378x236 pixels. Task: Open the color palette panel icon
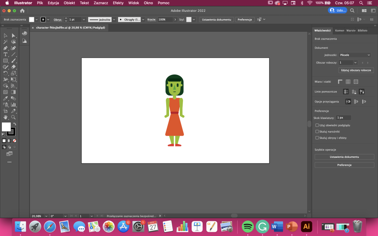(x=24, y=34)
